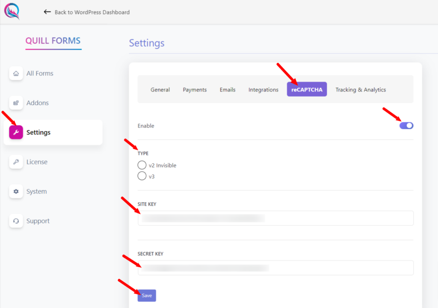
Task: Click the back arrow icon
Action: click(x=47, y=12)
